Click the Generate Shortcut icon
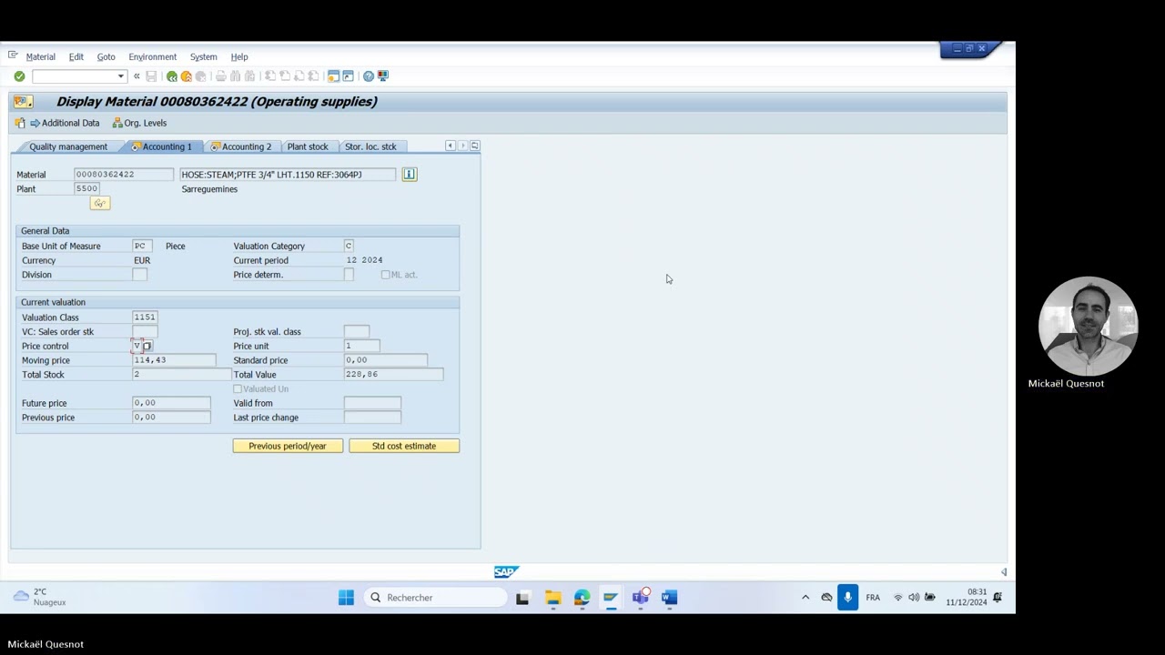Viewport: 1165px width, 655px height. point(348,76)
